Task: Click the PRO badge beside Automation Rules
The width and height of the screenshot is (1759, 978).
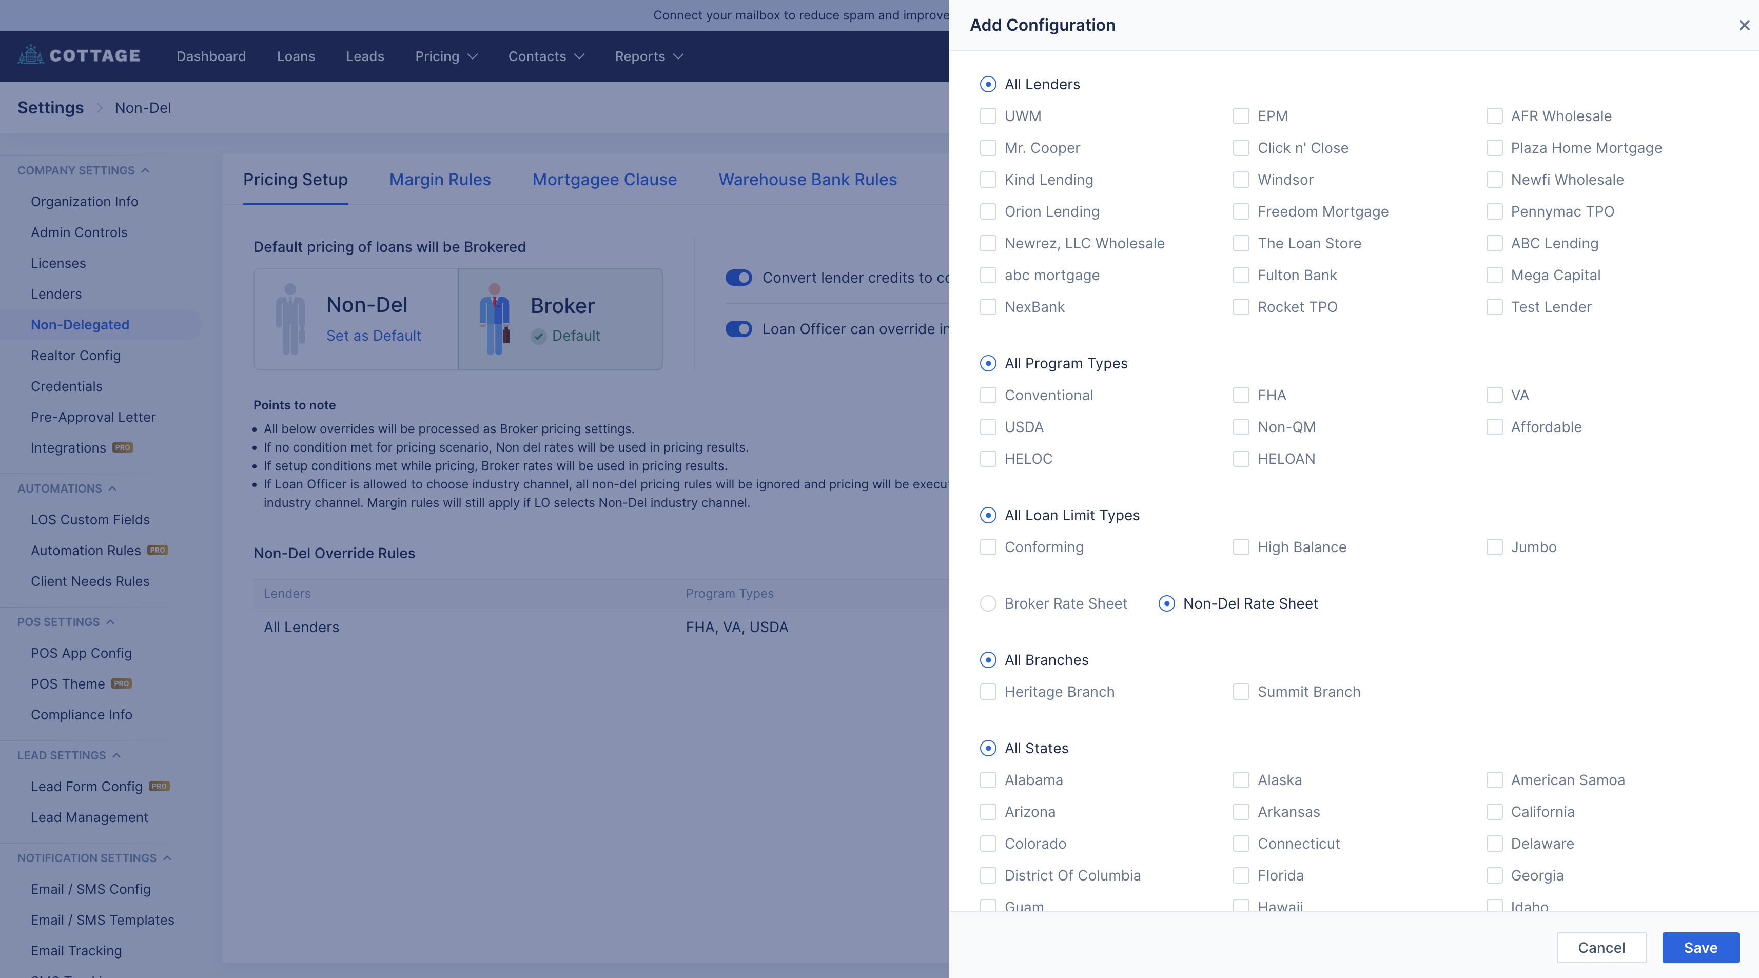Action: click(x=158, y=551)
